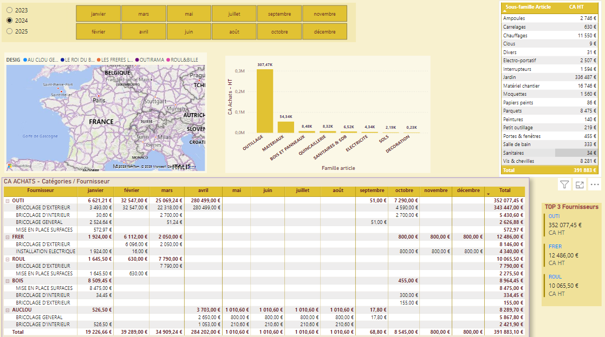Image resolution: width=605 pixels, height=337 pixels.
Task: Select the OUTILLAGE bar in the chart
Action: pyautogui.click(x=264, y=101)
